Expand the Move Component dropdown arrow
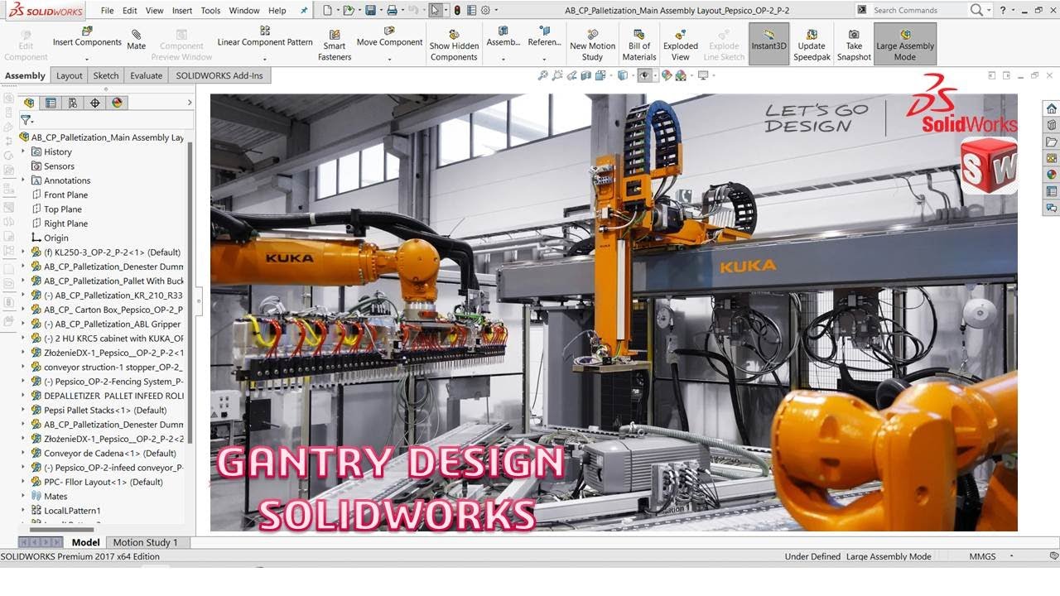This screenshot has width=1060, height=596. 389,59
